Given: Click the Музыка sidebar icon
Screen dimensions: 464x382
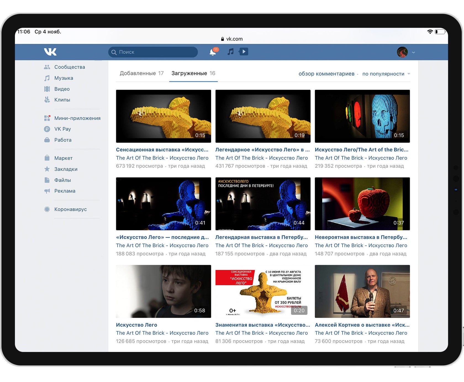Looking at the screenshot, I should tap(47, 78).
